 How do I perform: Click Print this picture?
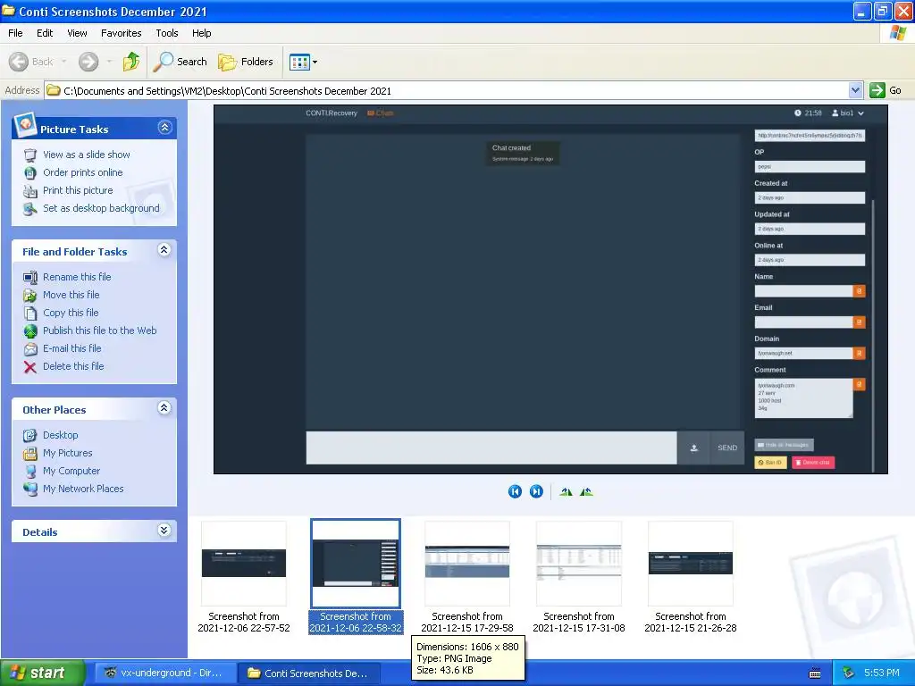(78, 190)
